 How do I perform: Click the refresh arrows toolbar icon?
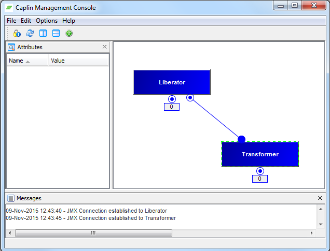tap(30, 33)
